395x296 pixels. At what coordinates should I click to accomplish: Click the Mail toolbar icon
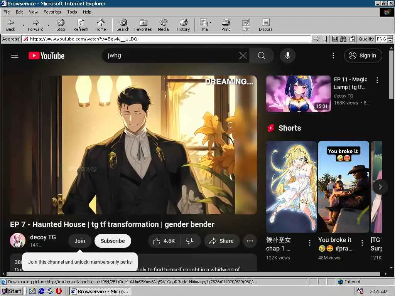point(204,25)
